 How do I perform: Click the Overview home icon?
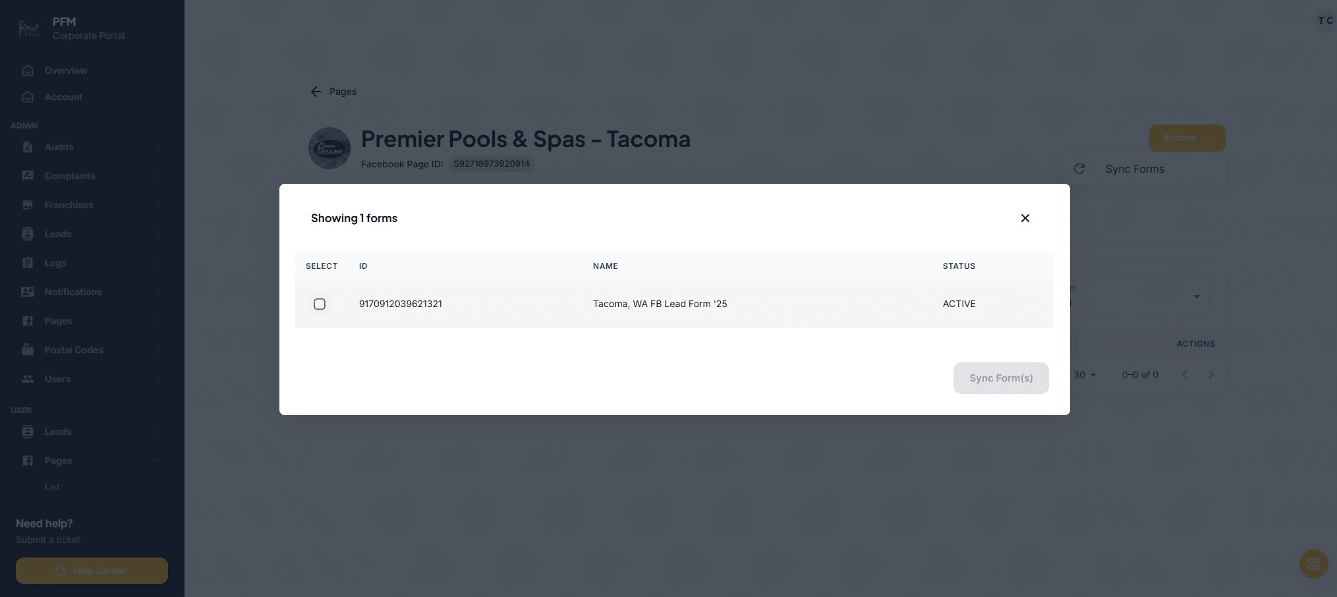pos(28,71)
